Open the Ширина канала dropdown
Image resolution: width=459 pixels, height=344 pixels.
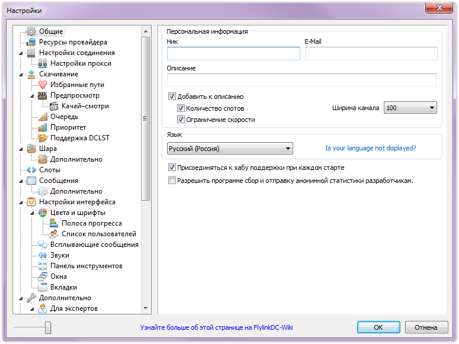pos(410,108)
